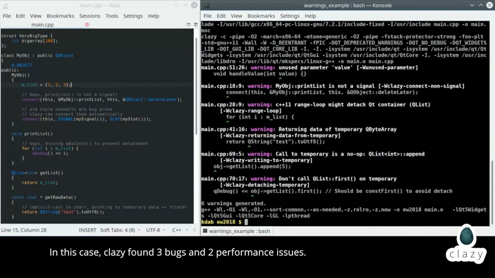Minimize the Kate window

point(177,5)
